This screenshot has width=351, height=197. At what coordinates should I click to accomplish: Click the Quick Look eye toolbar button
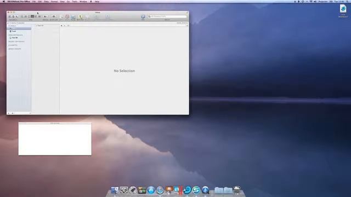click(54, 16)
